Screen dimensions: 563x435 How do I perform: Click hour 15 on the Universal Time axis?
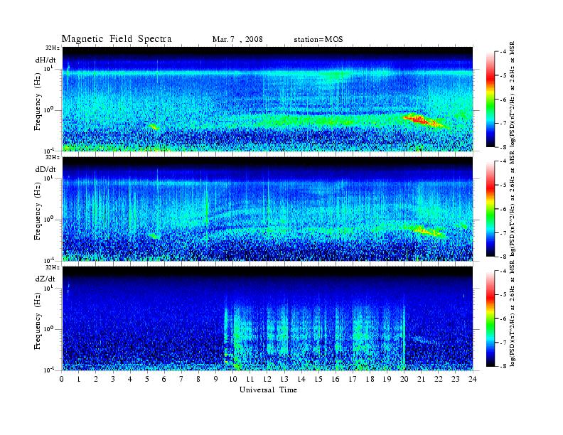point(318,379)
